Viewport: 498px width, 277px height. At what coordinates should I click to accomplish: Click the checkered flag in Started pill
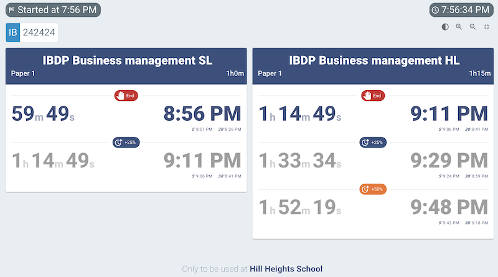tap(11, 11)
